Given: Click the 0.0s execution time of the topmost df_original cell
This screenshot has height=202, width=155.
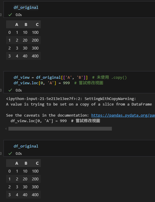Looking at the screenshot, I should click(x=19, y=15).
